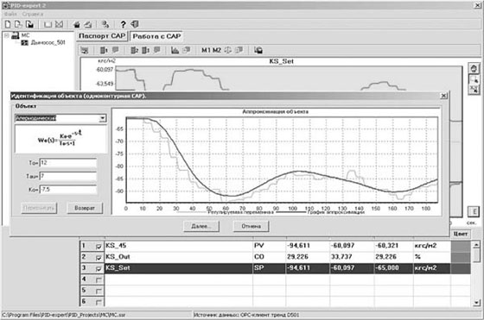Screen dimensions: 484x320
Task: Toggle the KS_45 row checkbox
Action: pos(99,247)
